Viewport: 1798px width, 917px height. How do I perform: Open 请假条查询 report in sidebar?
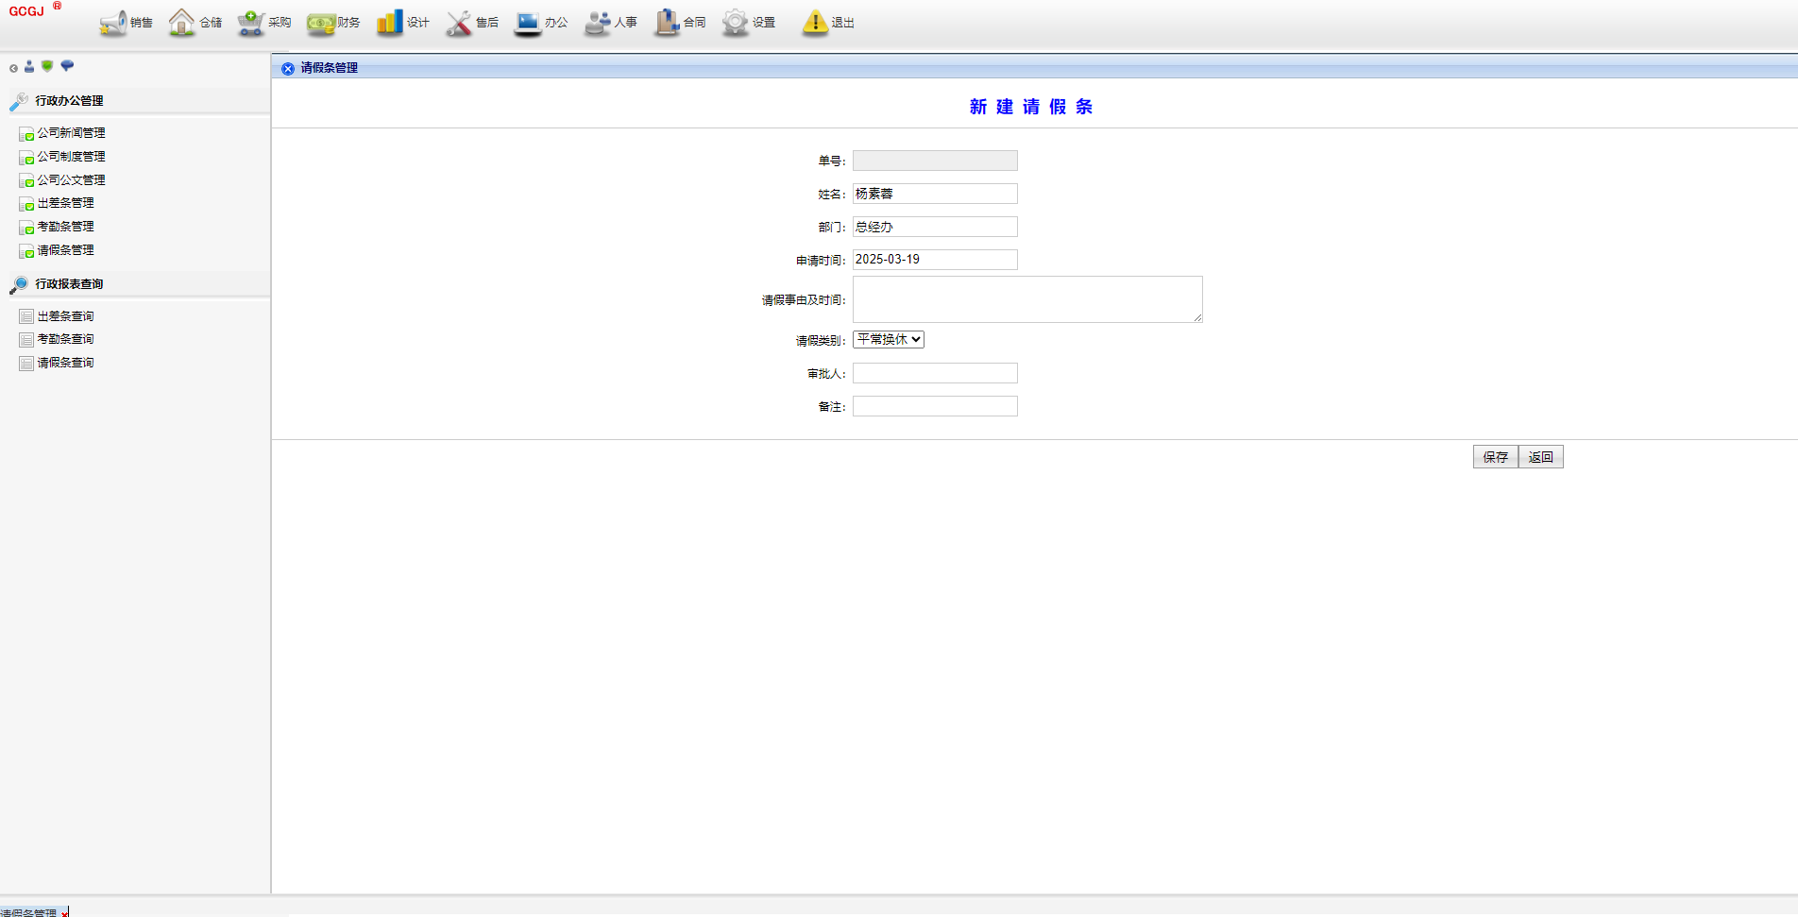pyautogui.click(x=65, y=363)
